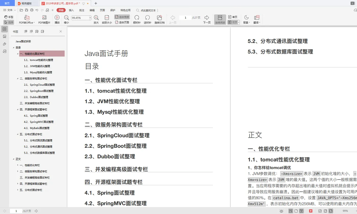Open the thumbnails panel sidebar icon

tap(5, 37)
